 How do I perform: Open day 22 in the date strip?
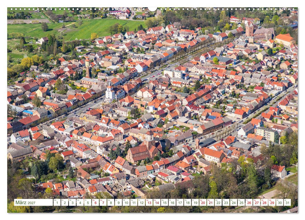[x=218, y=202]
